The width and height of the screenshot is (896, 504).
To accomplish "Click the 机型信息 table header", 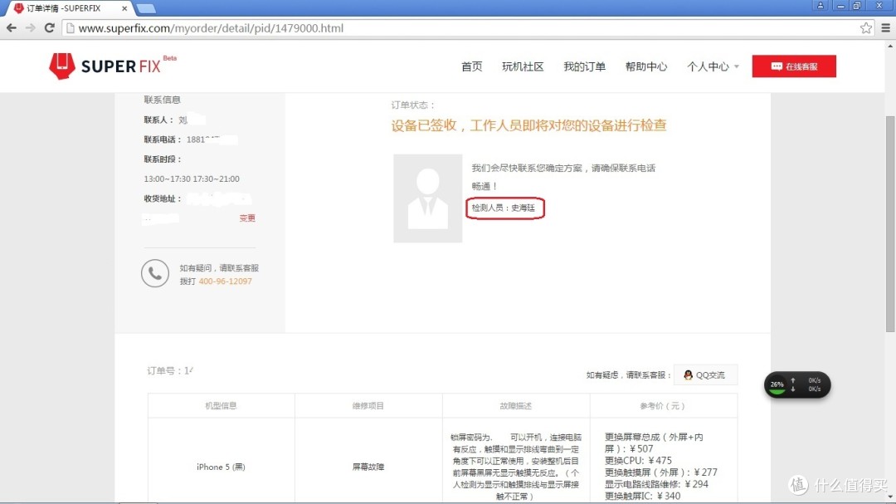I will click(221, 405).
